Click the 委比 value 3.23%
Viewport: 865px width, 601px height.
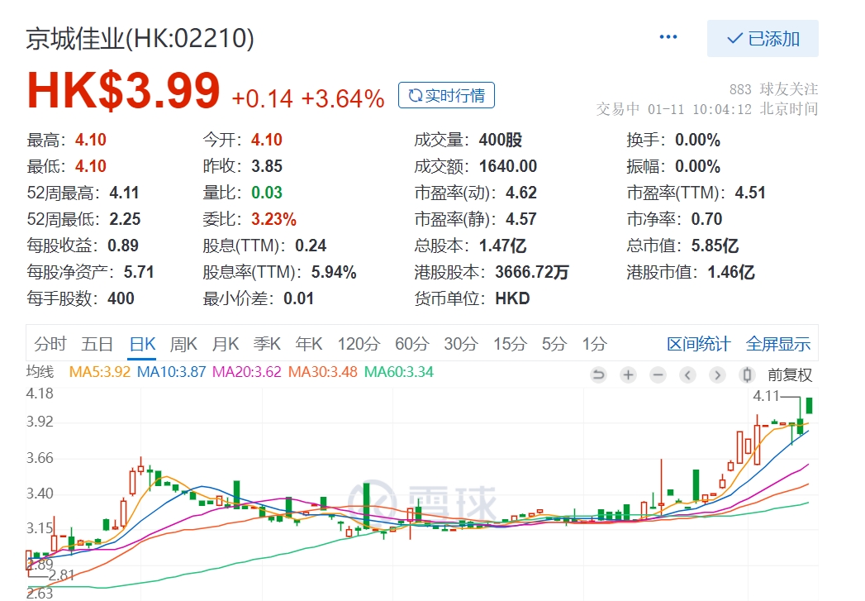[273, 219]
